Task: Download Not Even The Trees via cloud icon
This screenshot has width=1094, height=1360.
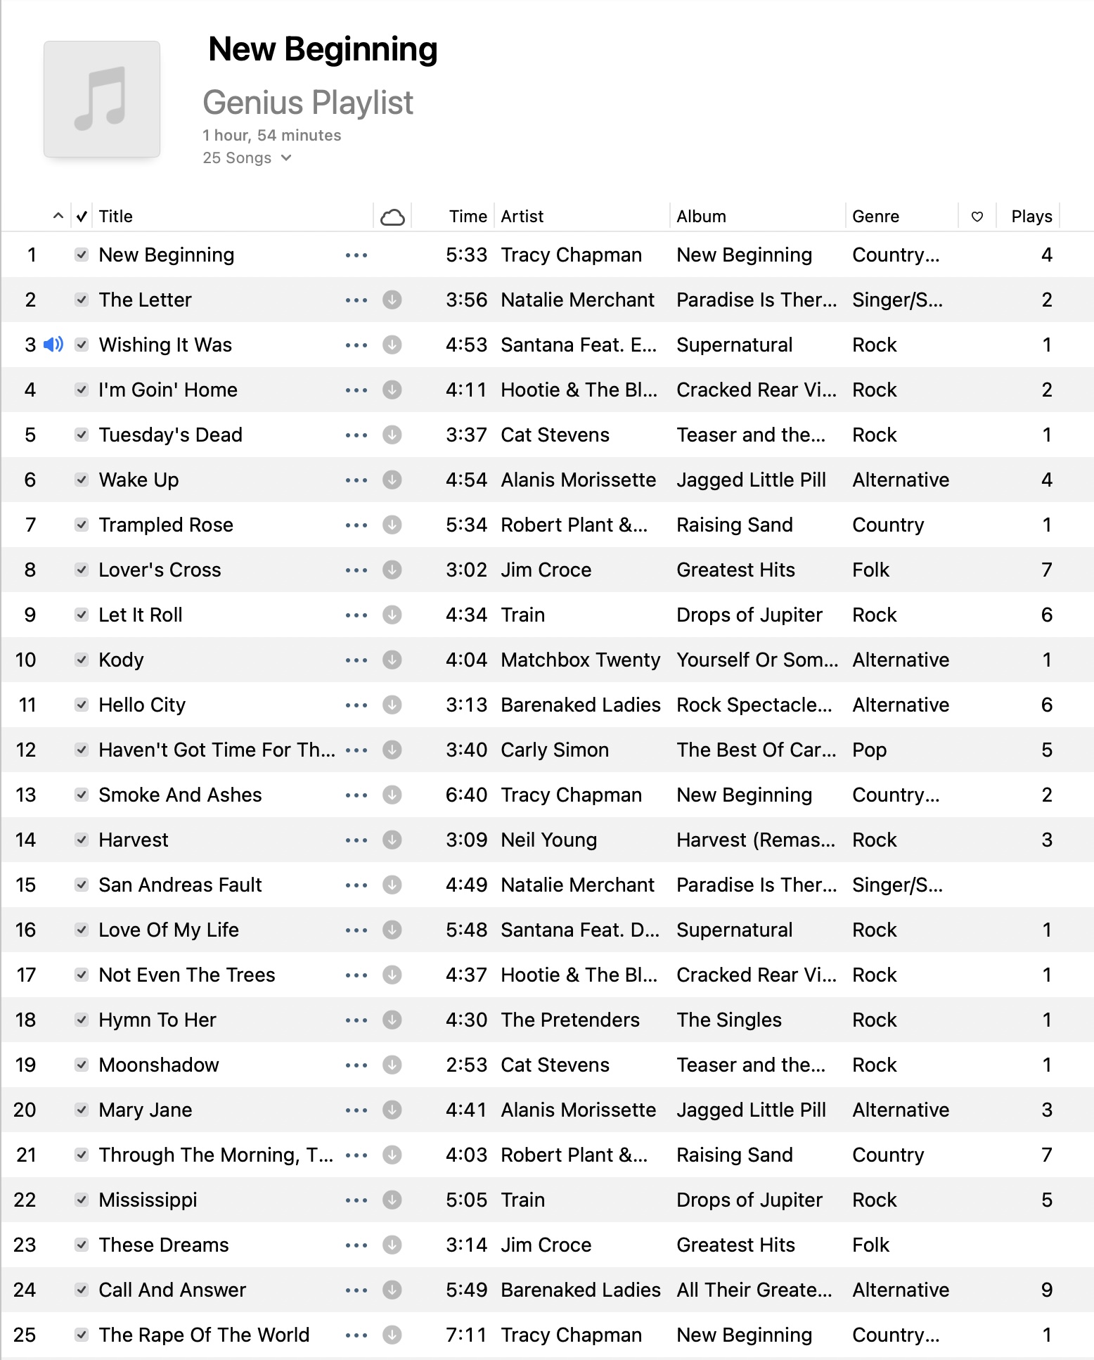Action: click(x=392, y=975)
